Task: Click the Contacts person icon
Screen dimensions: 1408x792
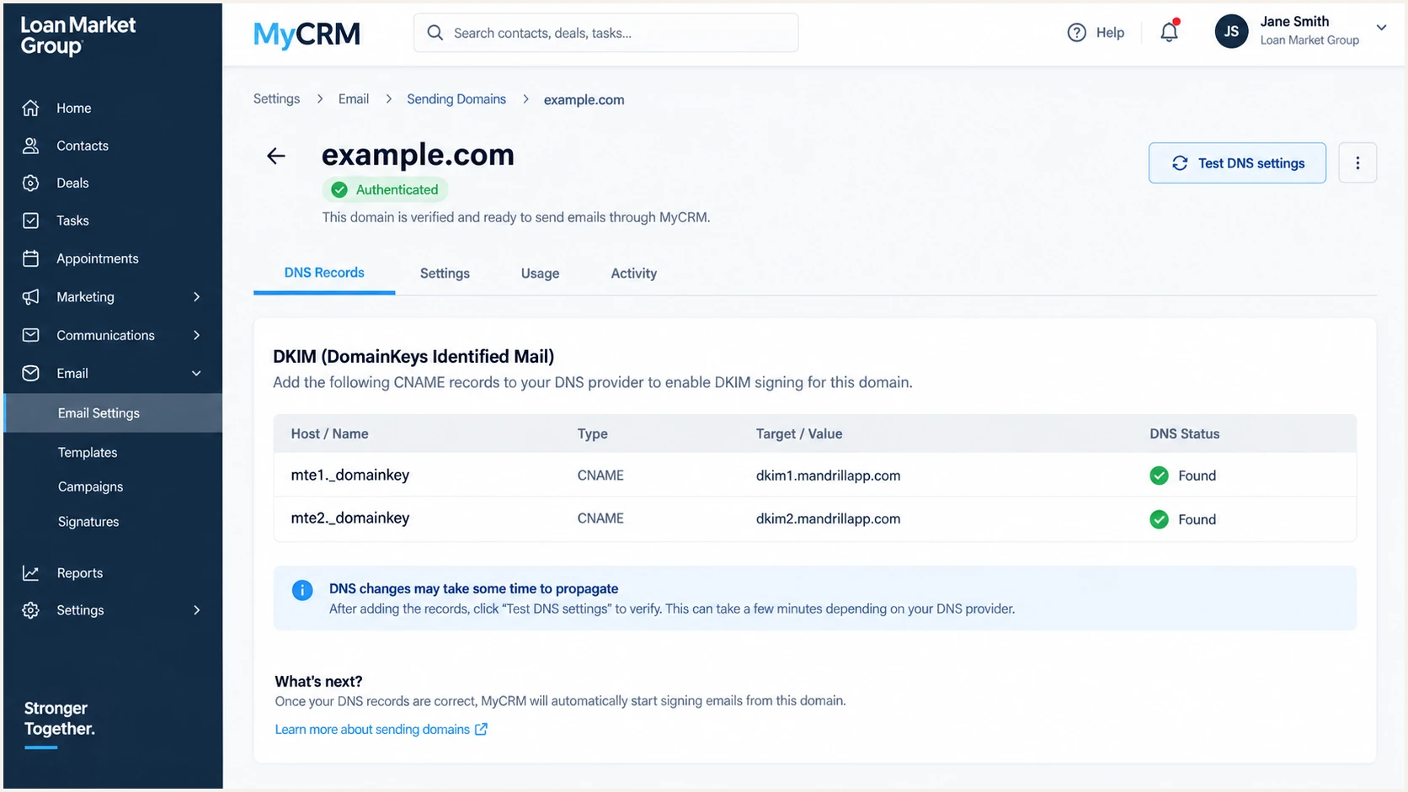Action: pyautogui.click(x=30, y=146)
